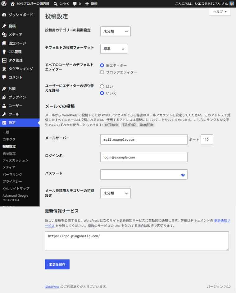The image size is (236, 293).
Task: Click the plus icon for 新規
Action: [x=87, y=4]
